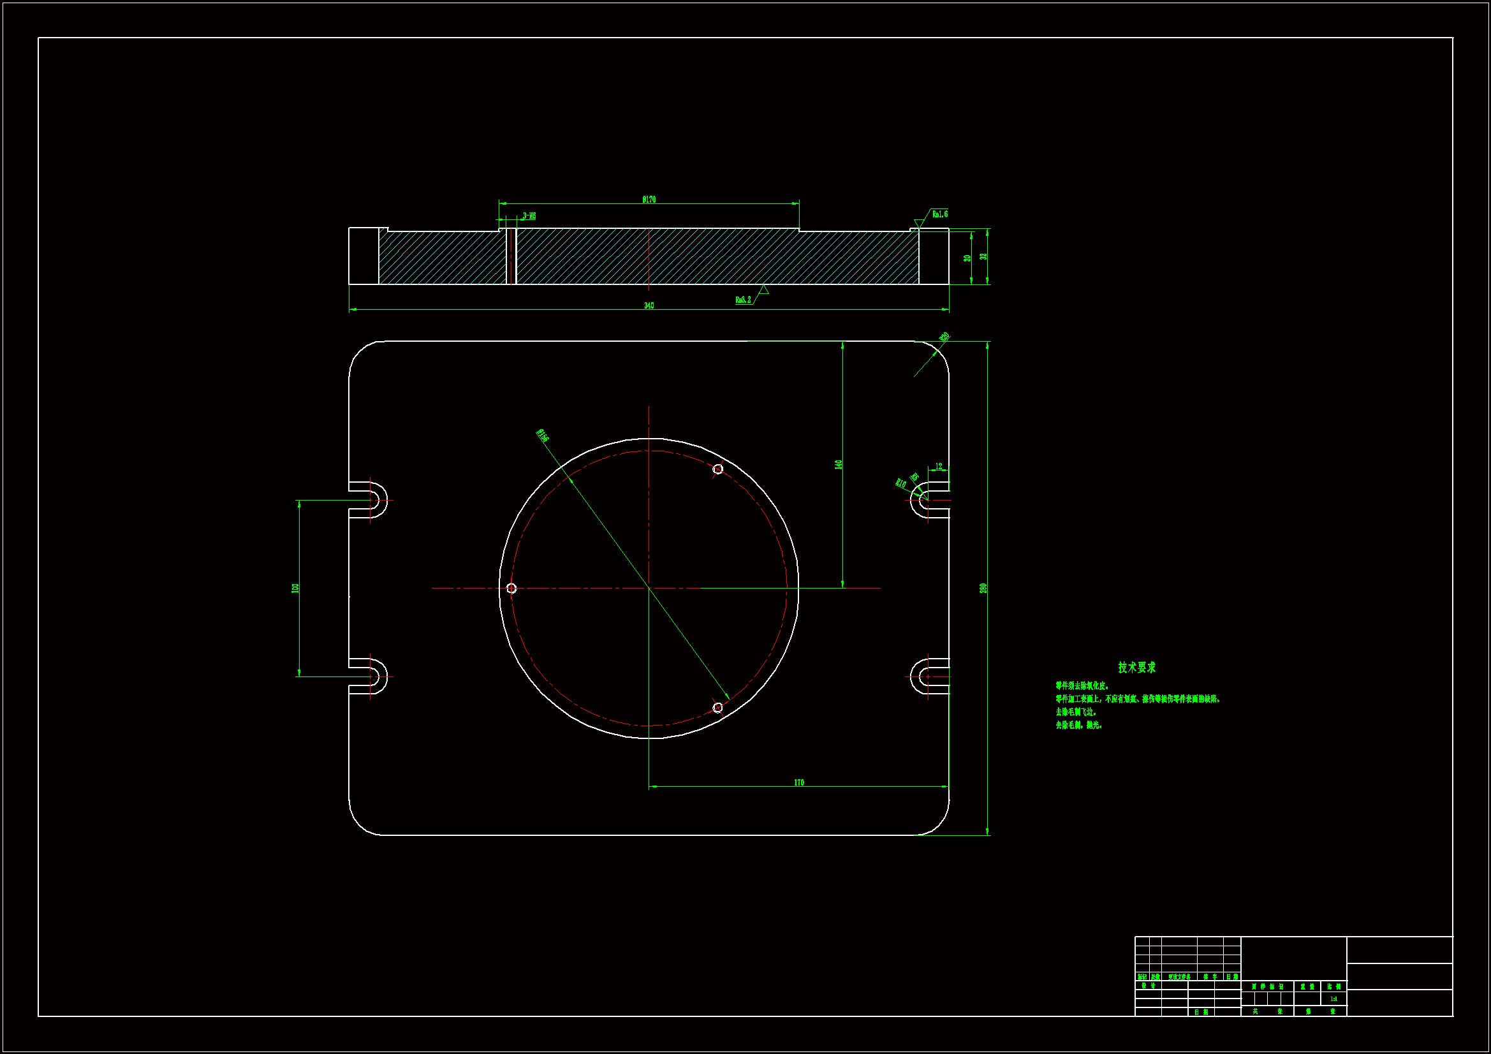
Task: Select the R10 slot radius label
Action: (x=900, y=483)
